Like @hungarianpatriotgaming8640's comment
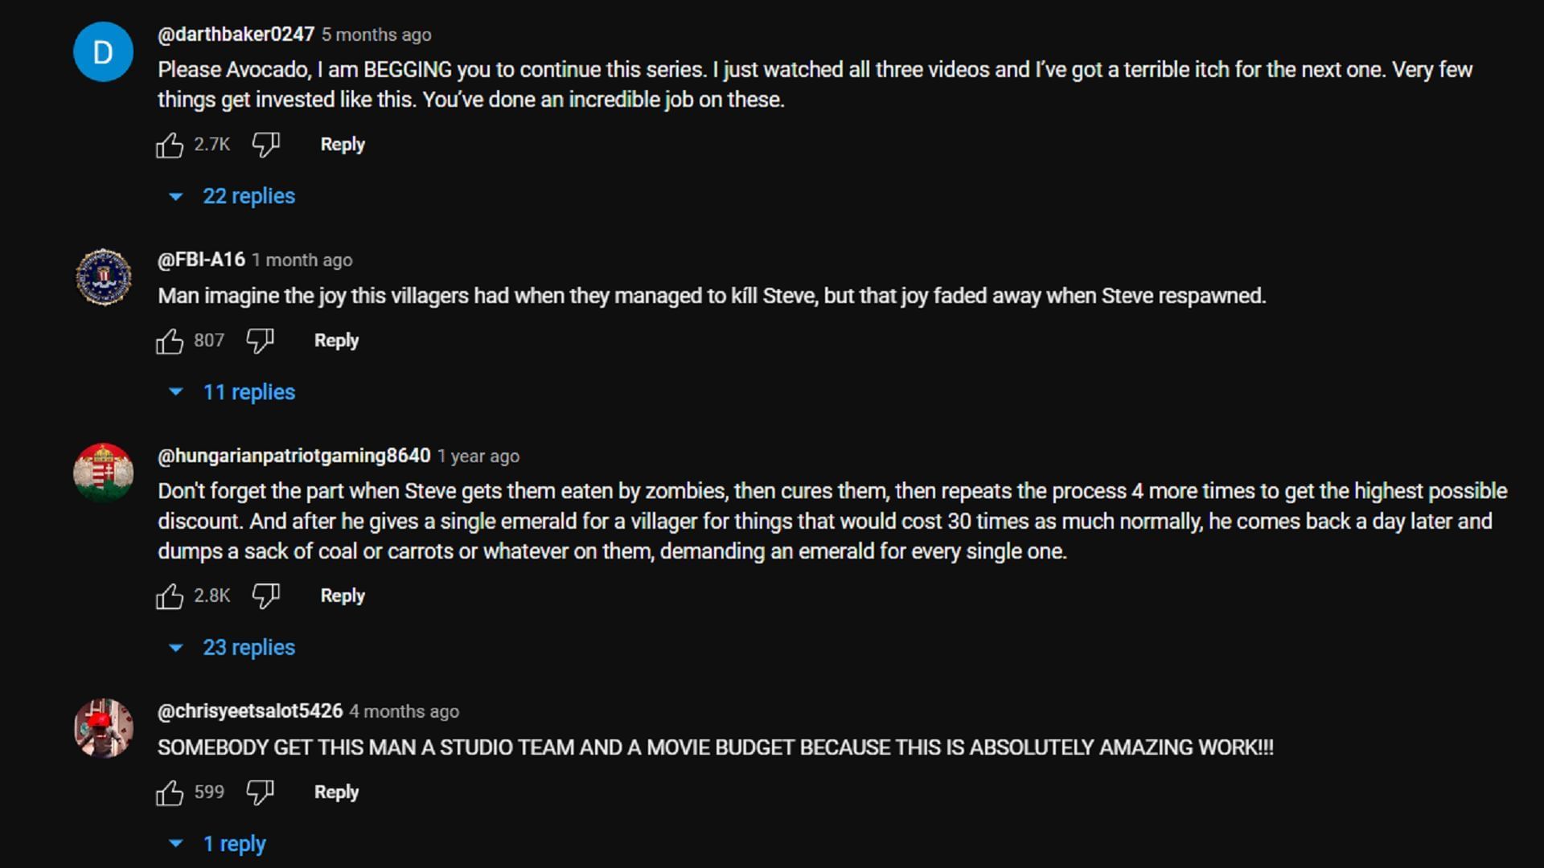 (170, 596)
